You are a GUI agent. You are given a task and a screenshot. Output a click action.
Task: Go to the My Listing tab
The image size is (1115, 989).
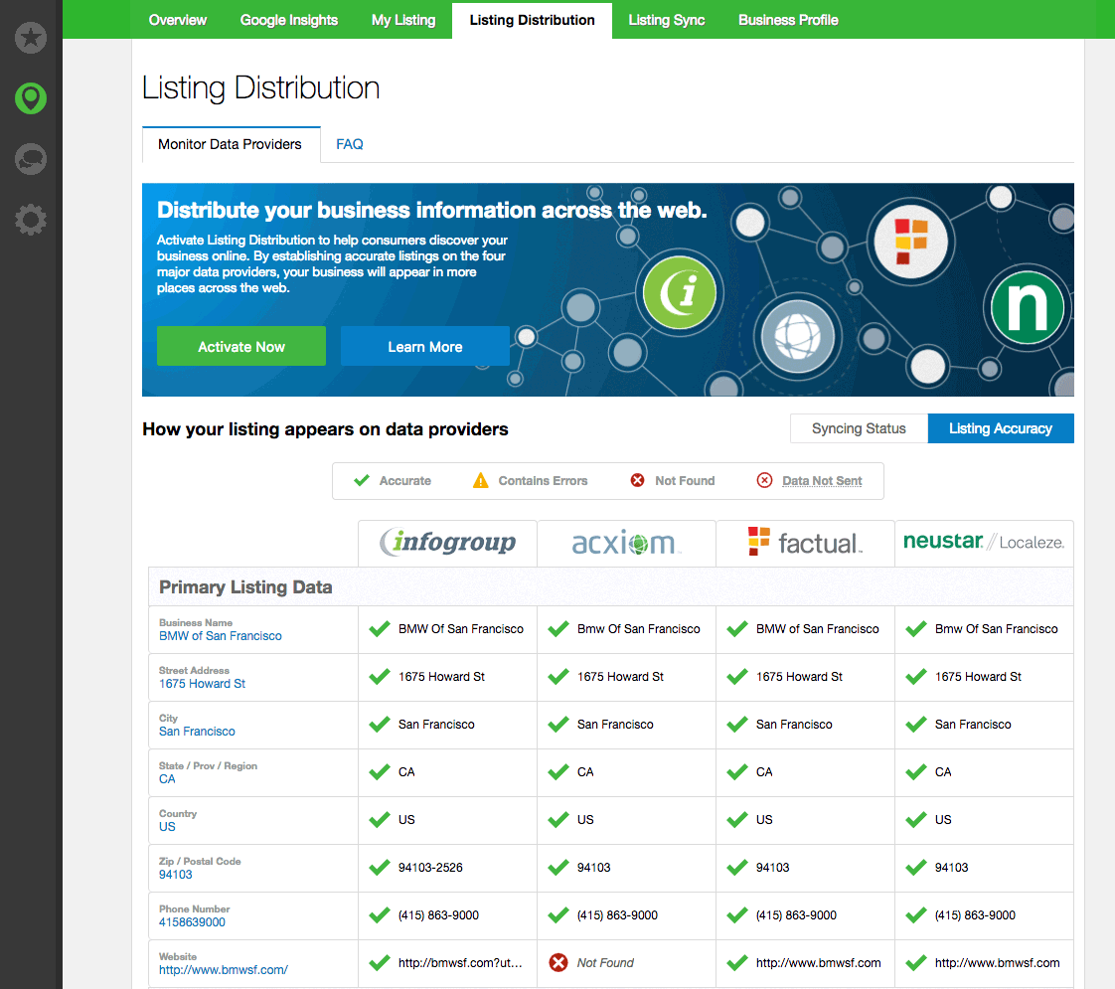click(403, 20)
